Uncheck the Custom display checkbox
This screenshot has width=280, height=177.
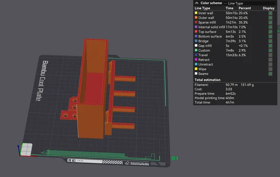[270, 50]
